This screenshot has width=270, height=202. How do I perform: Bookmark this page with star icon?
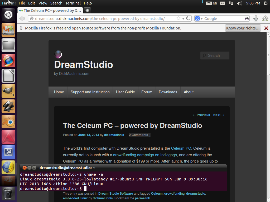[179, 18]
